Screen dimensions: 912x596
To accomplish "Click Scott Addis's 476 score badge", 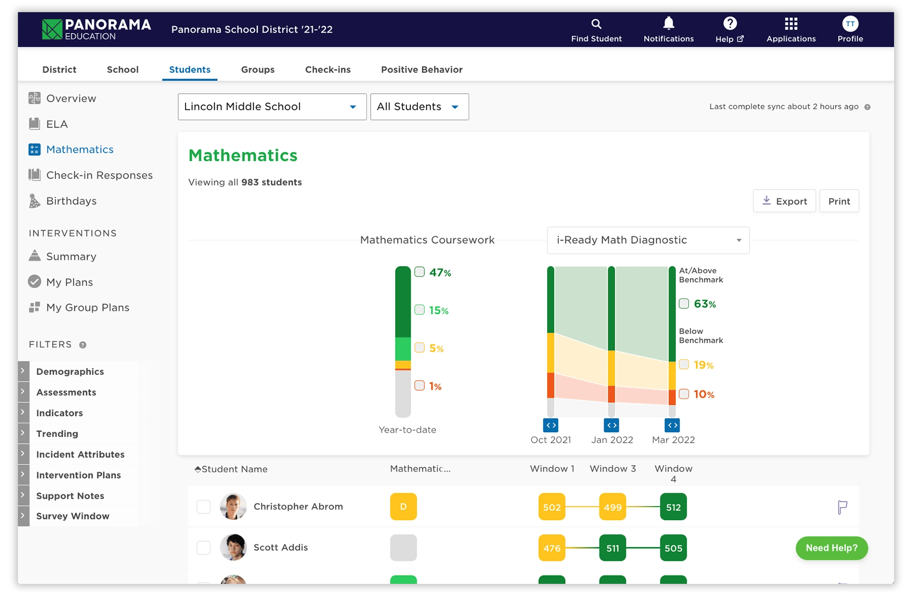I will tap(552, 548).
